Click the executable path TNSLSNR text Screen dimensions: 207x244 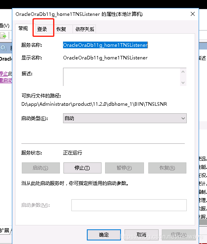(x=94, y=104)
